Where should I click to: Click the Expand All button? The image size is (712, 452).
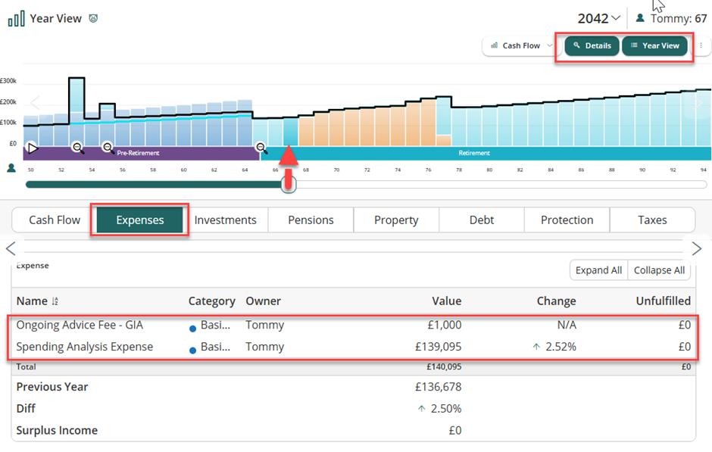[598, 270]
